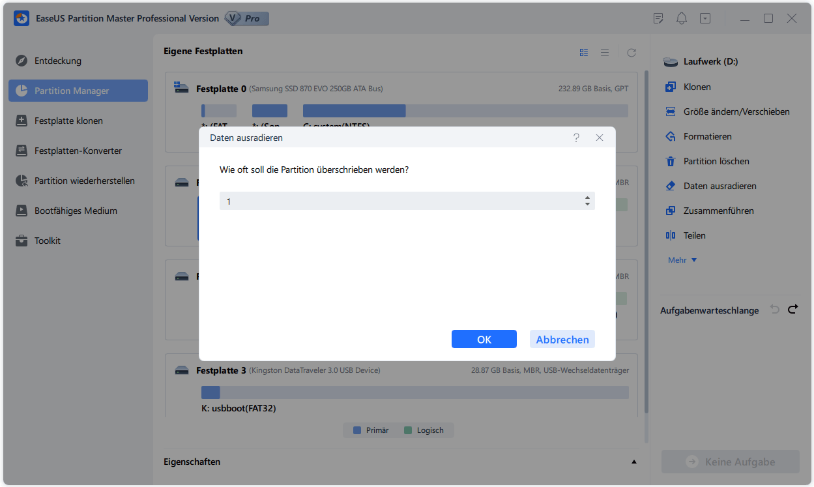Click the Klonen icon in right panel
The width and height of the screenshot is (814, 487).
[x=671, y=87]
